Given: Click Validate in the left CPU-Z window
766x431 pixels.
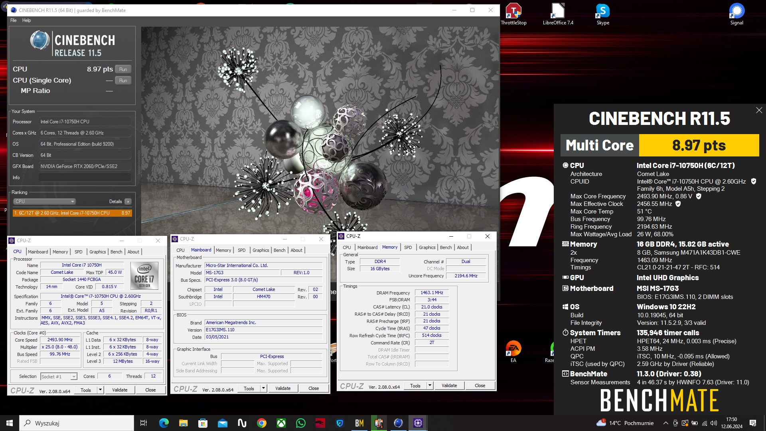Looking at the screenshot, I should coord(120,390).
